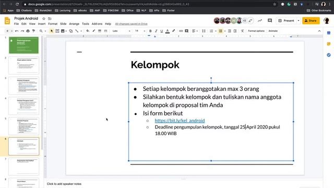Click the undo arrow in toolbar

tap(17, 31)
